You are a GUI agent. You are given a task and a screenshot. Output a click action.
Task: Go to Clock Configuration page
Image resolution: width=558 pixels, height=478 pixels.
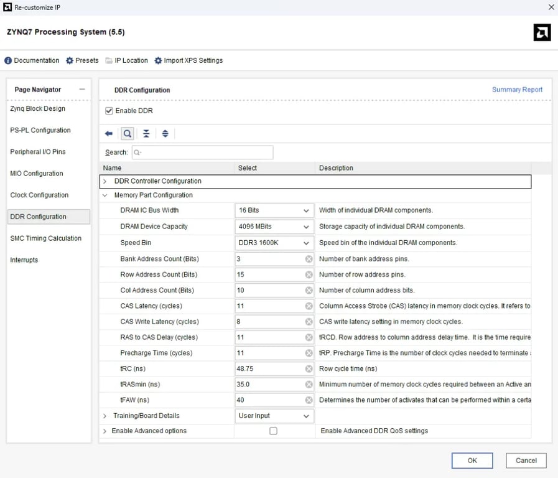coord(39,195)
